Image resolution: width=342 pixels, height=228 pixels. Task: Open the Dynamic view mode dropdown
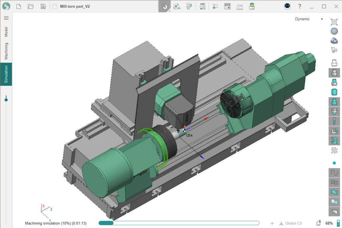309,19
